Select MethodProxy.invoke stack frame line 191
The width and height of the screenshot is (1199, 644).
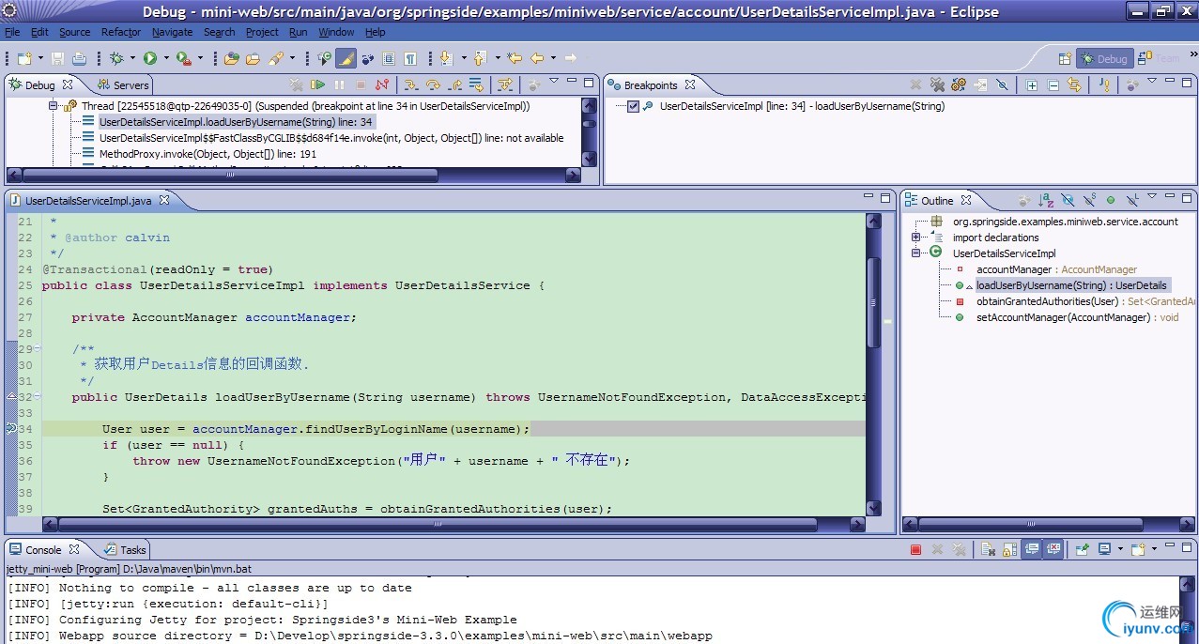click(x=208, y=154)
